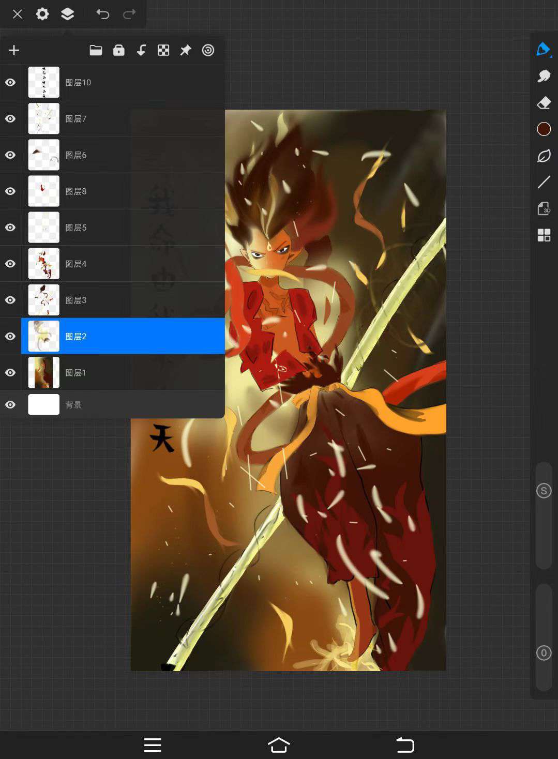Hide layer 图层2

pos(10,336)
